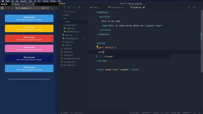
Task: Click the main git branch in status bar
Action: (64, 113)
